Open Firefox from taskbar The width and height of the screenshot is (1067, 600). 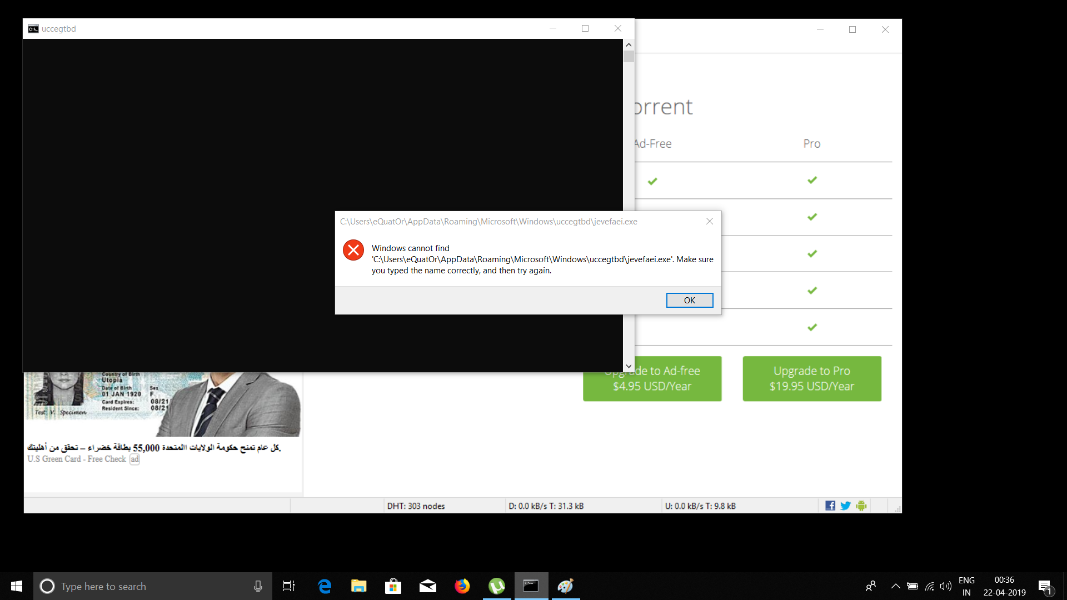(x=462, y=586)
